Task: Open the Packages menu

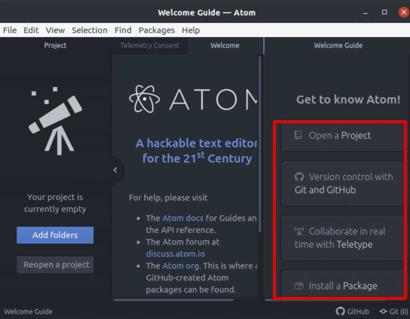Action: 157,30
